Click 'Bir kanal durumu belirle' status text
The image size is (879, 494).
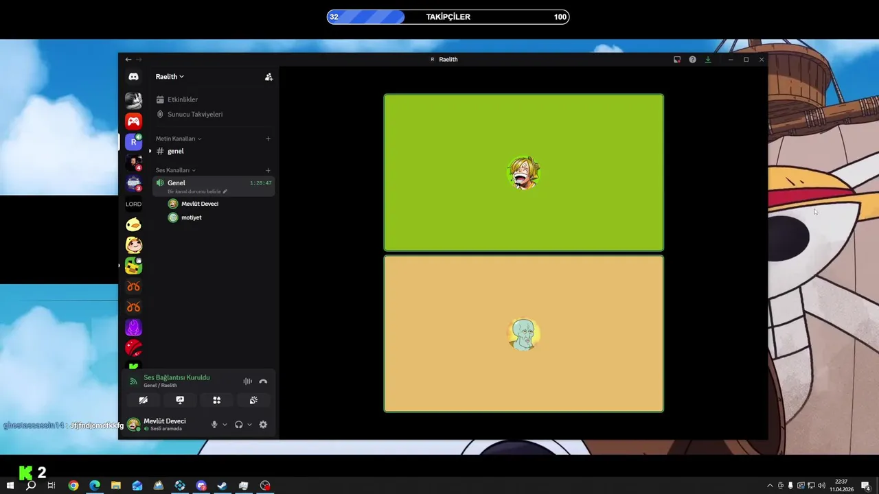pos(194,191)
